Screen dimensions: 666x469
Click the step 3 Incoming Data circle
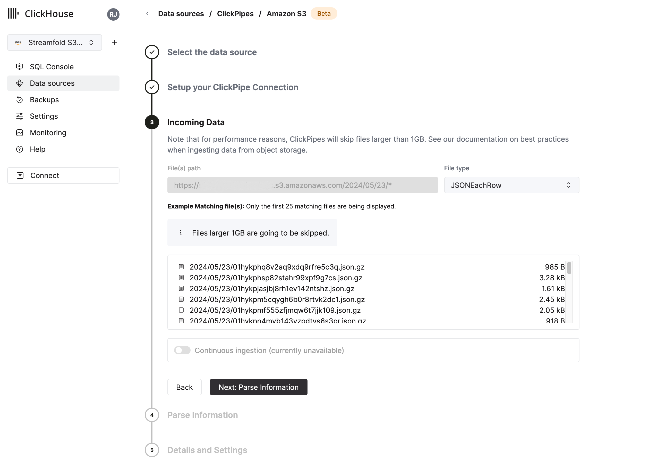152,122
